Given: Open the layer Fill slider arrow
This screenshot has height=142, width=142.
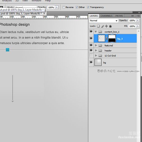Looking at the screenshot, I should (x=138, y=26).
